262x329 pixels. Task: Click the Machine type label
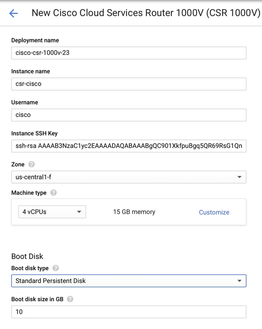[x=29, y=193]
